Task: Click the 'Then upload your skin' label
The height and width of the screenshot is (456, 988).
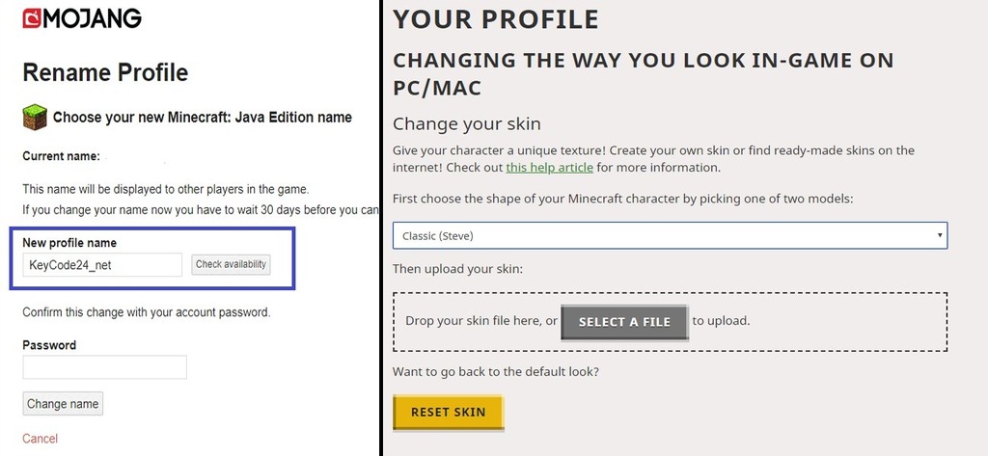Action: click(x=457, y=269)
